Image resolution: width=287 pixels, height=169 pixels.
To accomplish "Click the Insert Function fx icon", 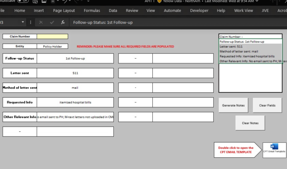I will pyautogui.click(x=63, y=22).
